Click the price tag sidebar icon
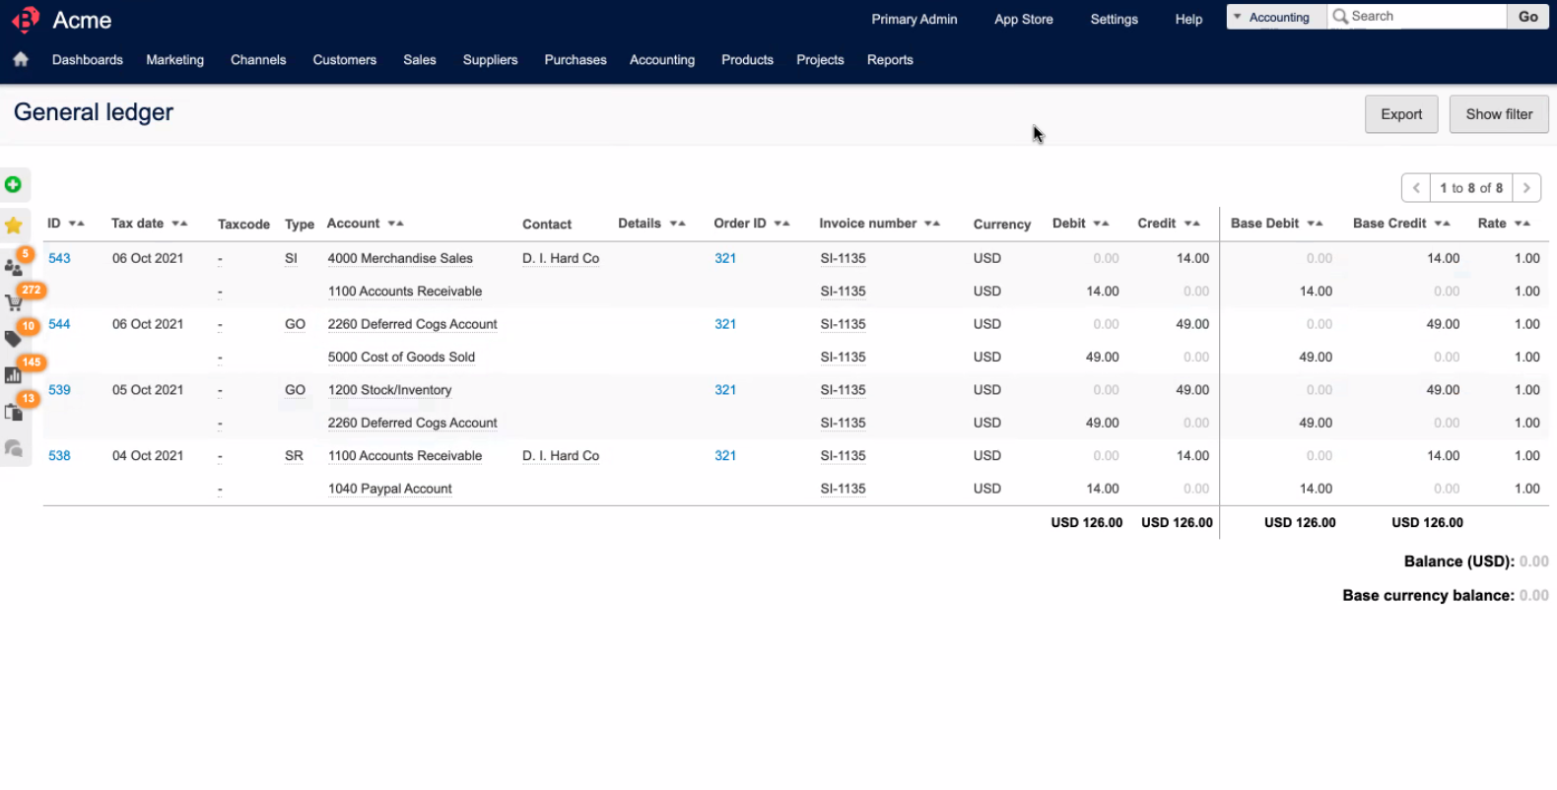The image size is (1557, 790). (x=14, y=339)
